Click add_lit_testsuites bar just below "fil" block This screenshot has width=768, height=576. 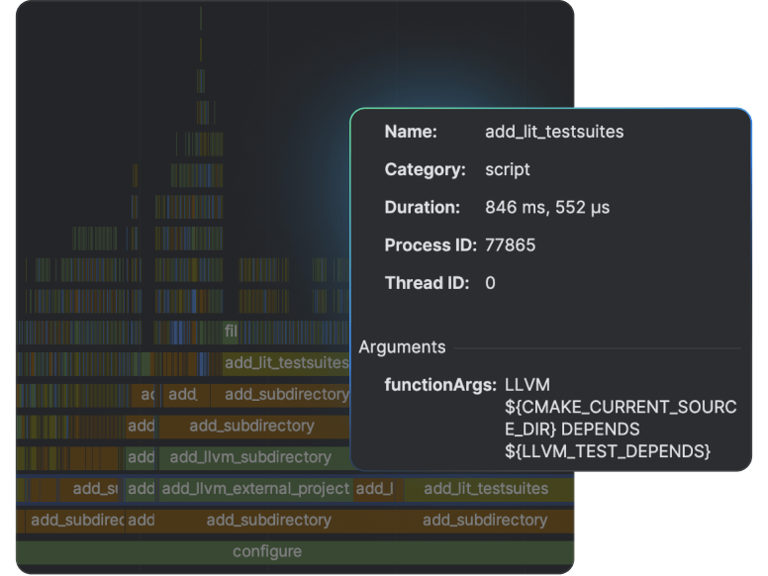click(x=285, y=363)
